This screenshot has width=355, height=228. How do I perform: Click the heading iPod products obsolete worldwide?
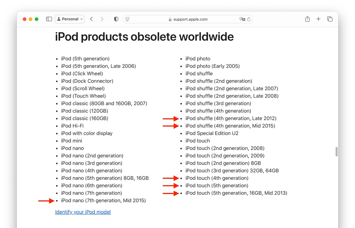(x=144, y=36)
